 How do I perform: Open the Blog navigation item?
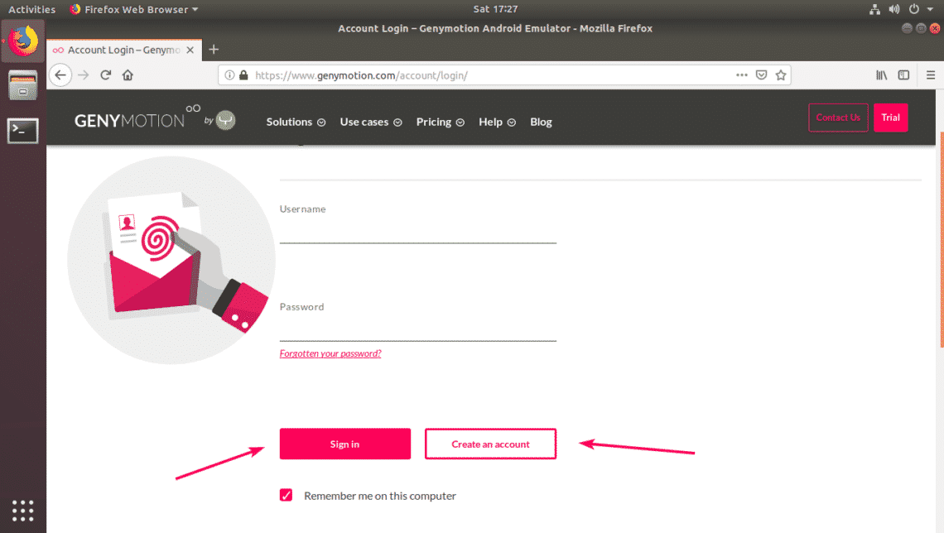pos(541,122)
